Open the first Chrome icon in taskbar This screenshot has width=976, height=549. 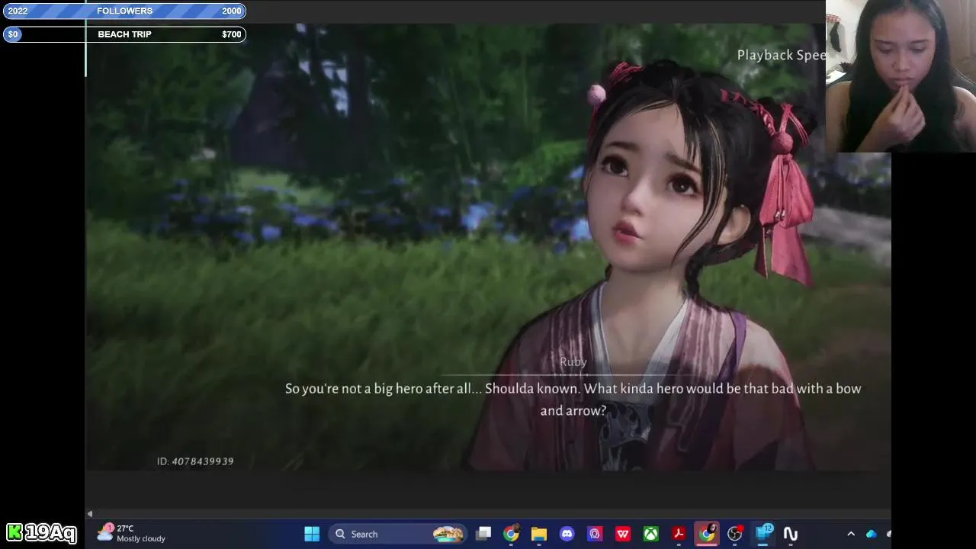[511, 534]
